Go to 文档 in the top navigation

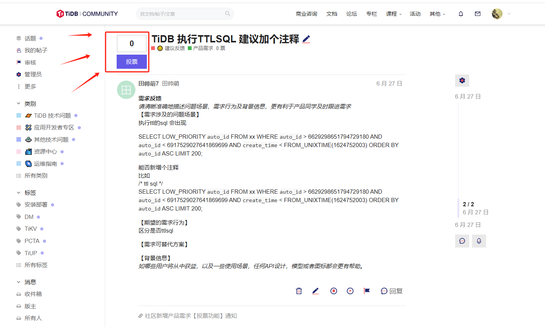[332, 14]
